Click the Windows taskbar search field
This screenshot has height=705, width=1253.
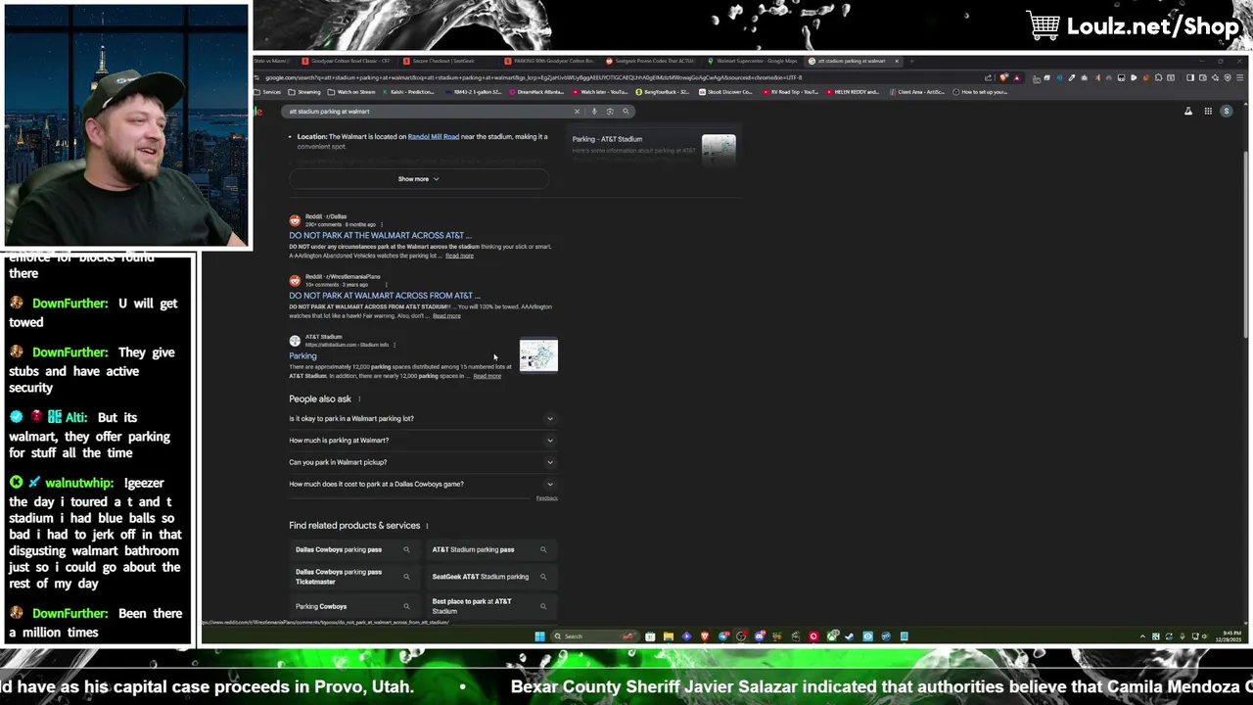pos(595,636)
